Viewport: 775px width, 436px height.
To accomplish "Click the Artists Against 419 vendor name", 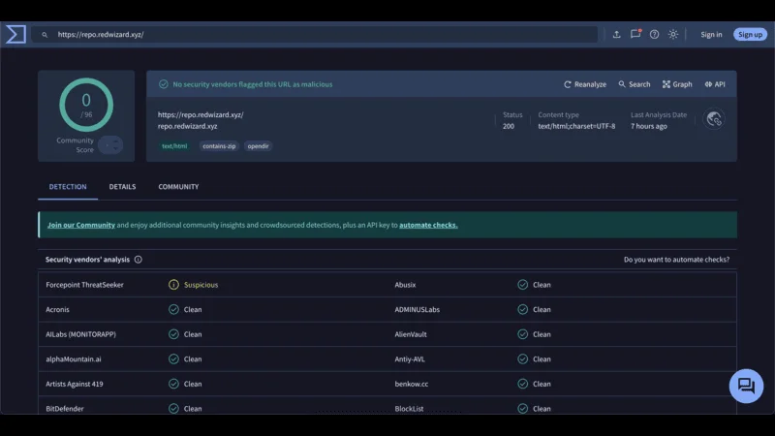I will [75, 384].
